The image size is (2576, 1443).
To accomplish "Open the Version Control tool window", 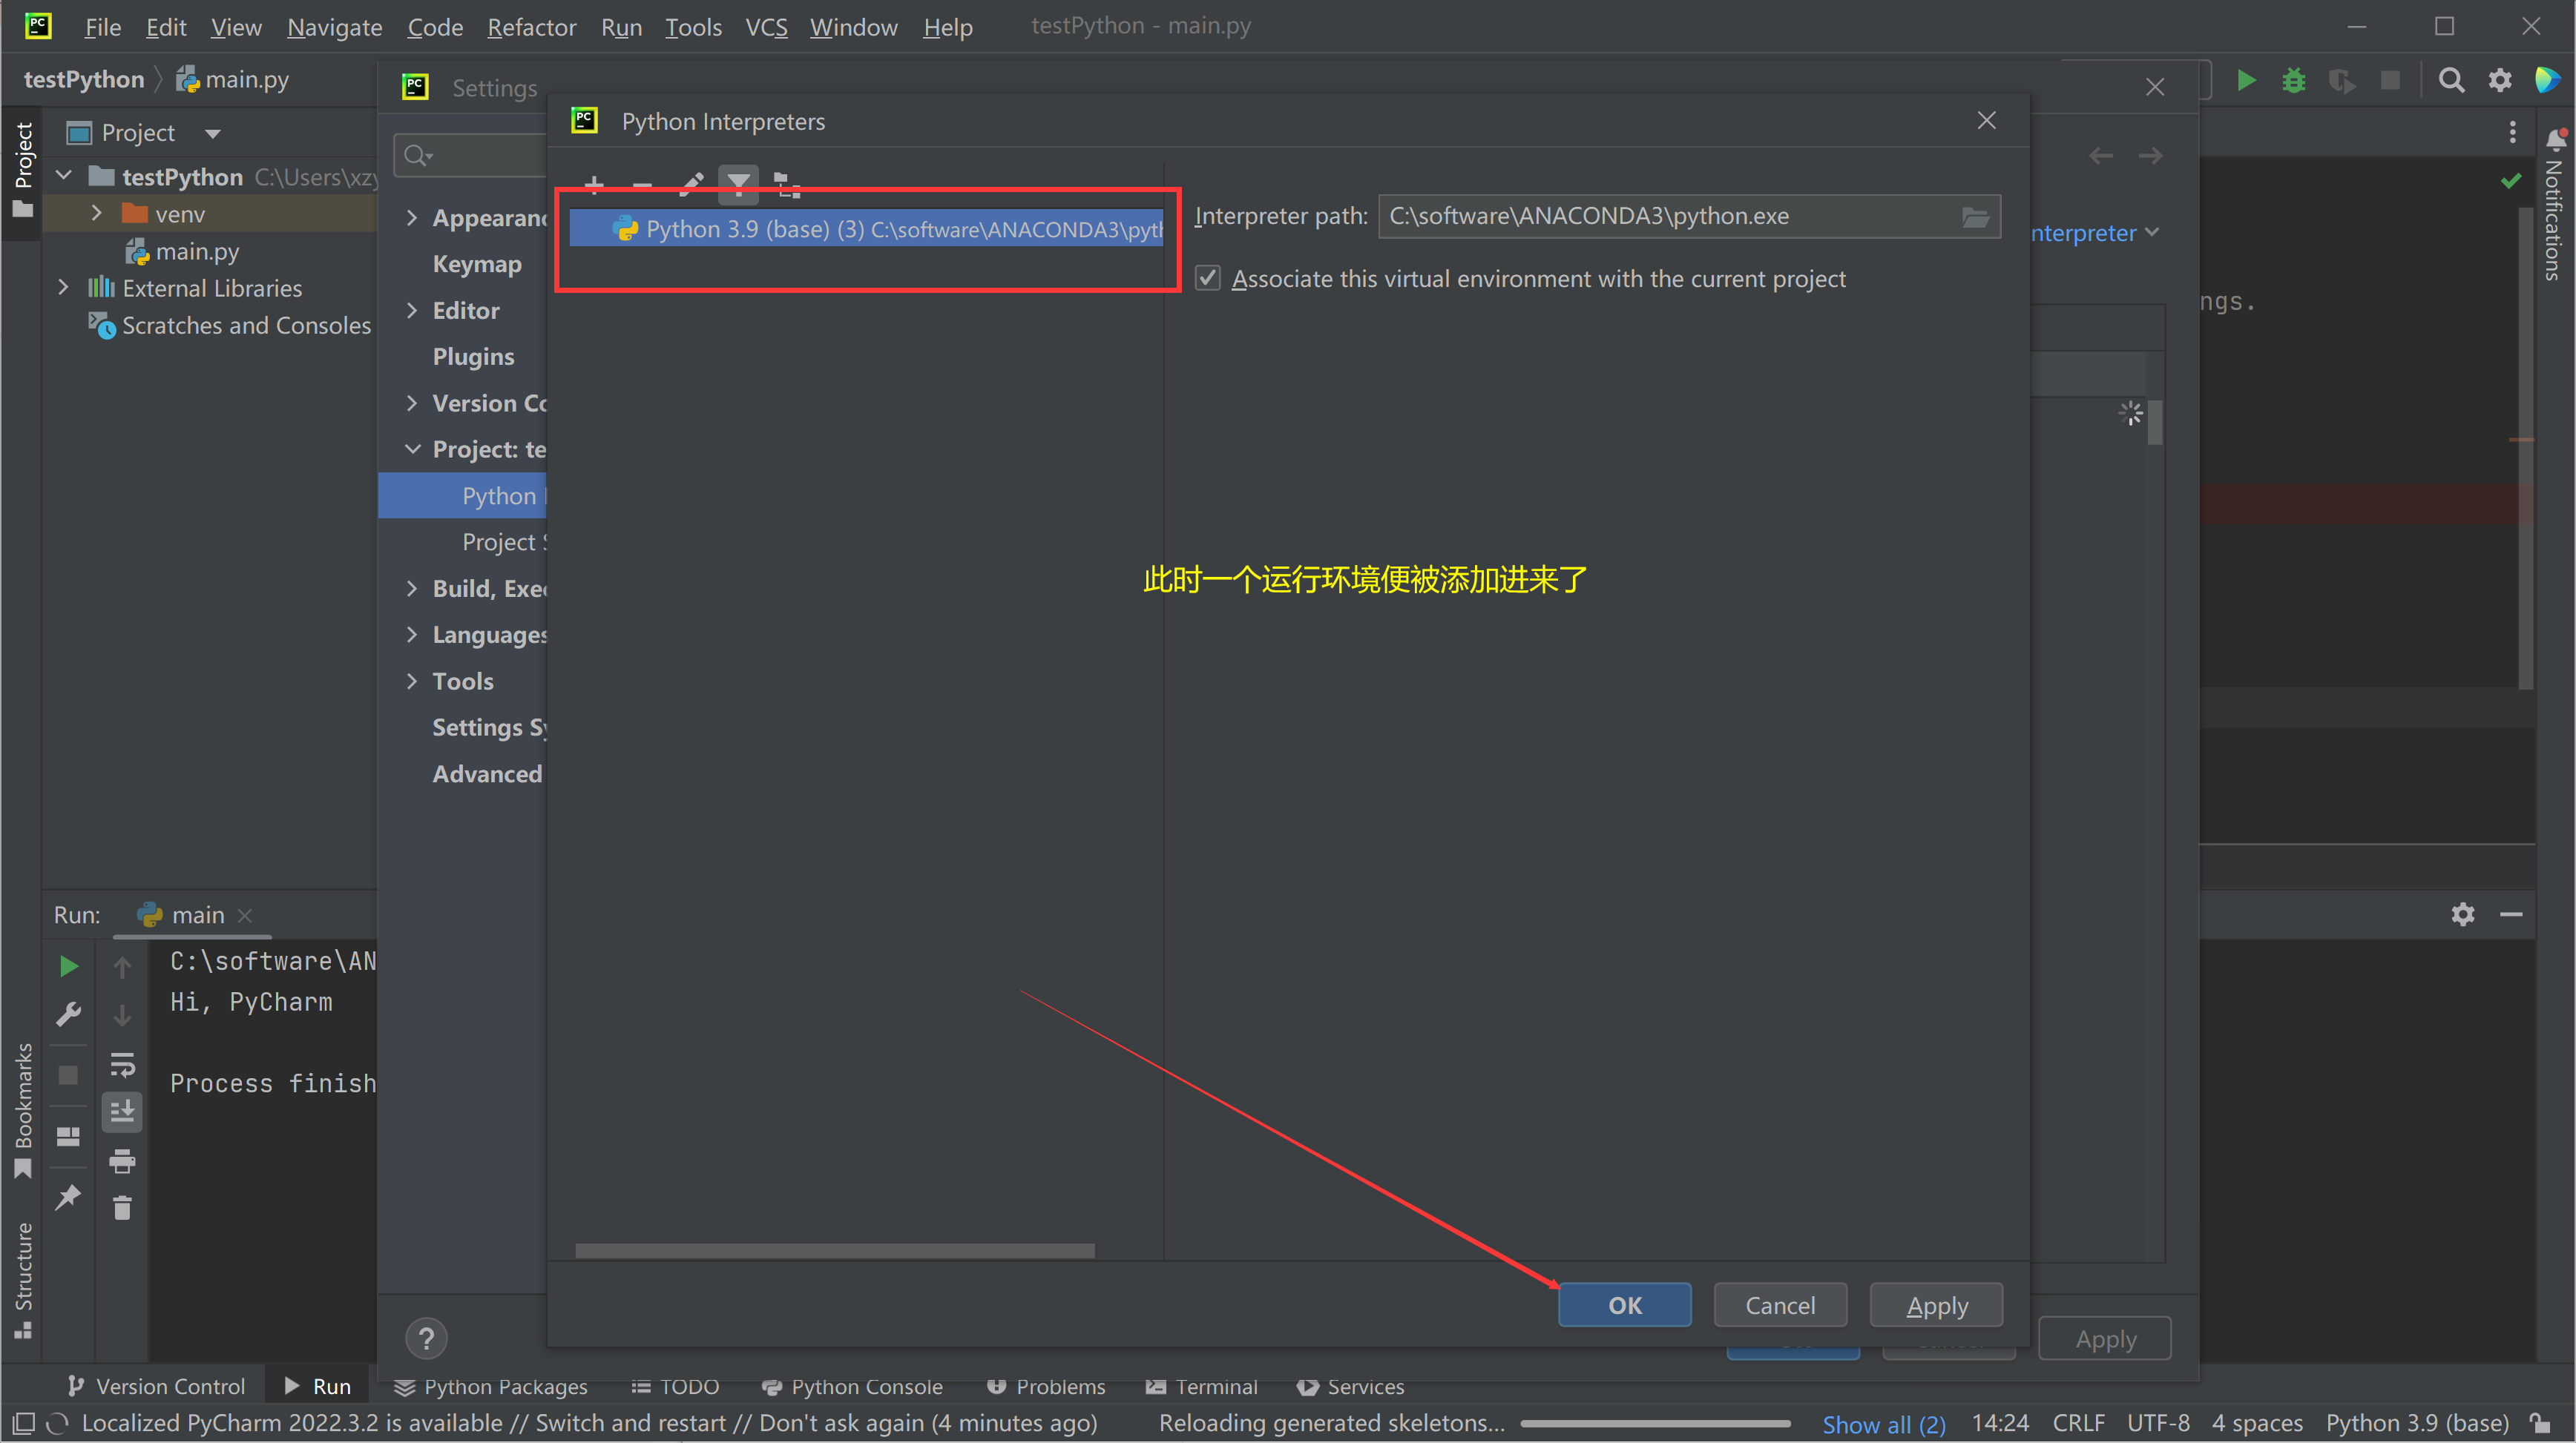I will 155,1387.
